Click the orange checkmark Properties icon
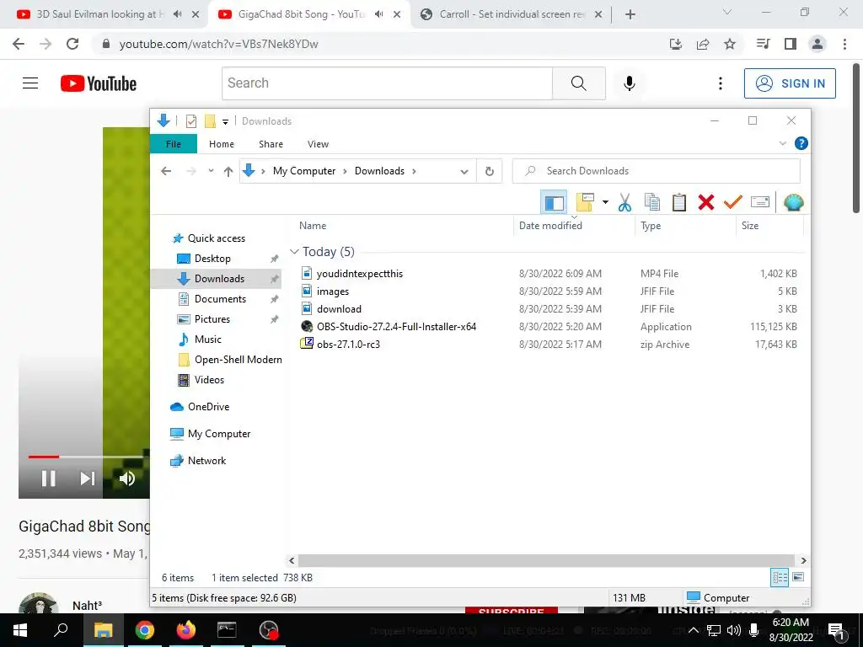863x647 pixels. pyautogui.click(x=732, y=202)
